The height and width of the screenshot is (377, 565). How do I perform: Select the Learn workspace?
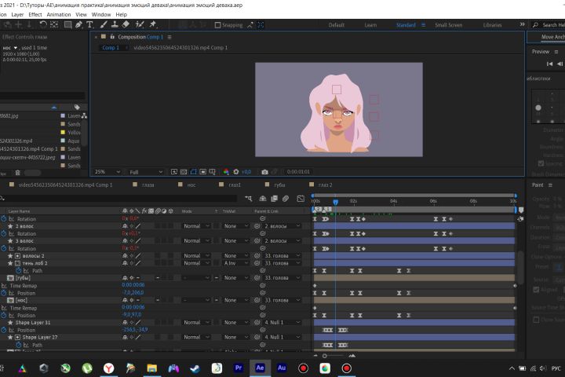point(370,25)
